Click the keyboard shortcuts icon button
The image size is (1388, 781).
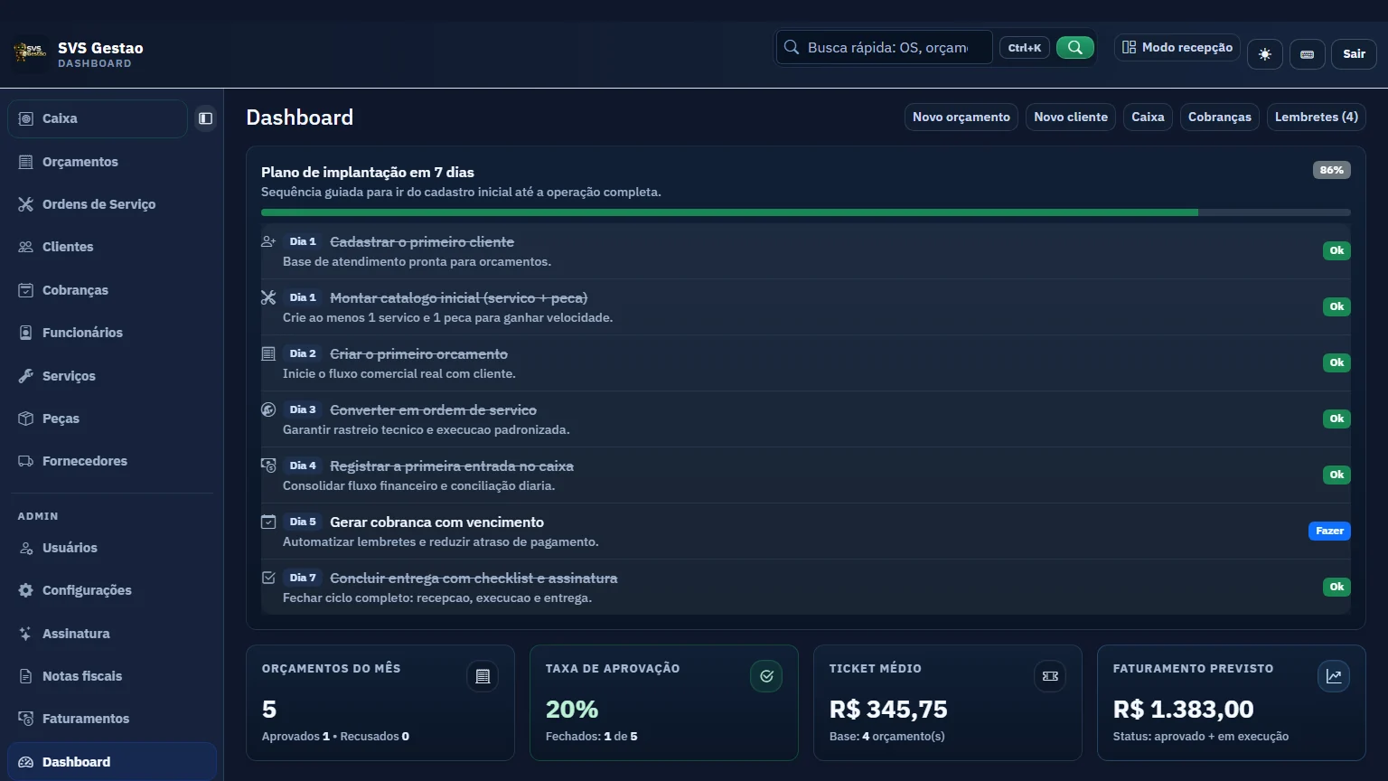(1307, 54)
